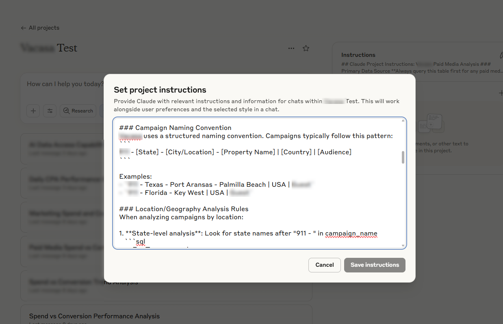
Task: Click the Research button in chat box
Action: (x=78, y=111)
